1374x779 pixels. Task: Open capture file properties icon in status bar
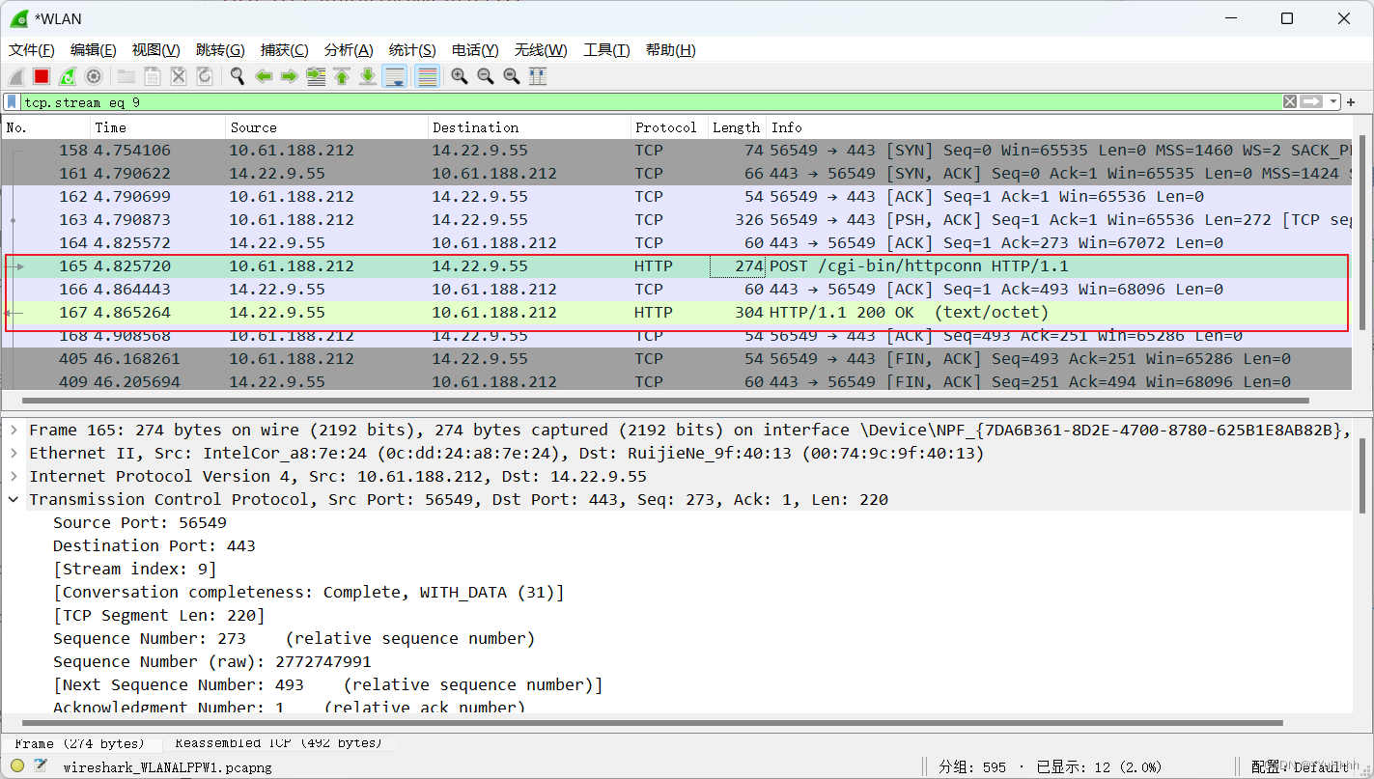coord(41,766)
